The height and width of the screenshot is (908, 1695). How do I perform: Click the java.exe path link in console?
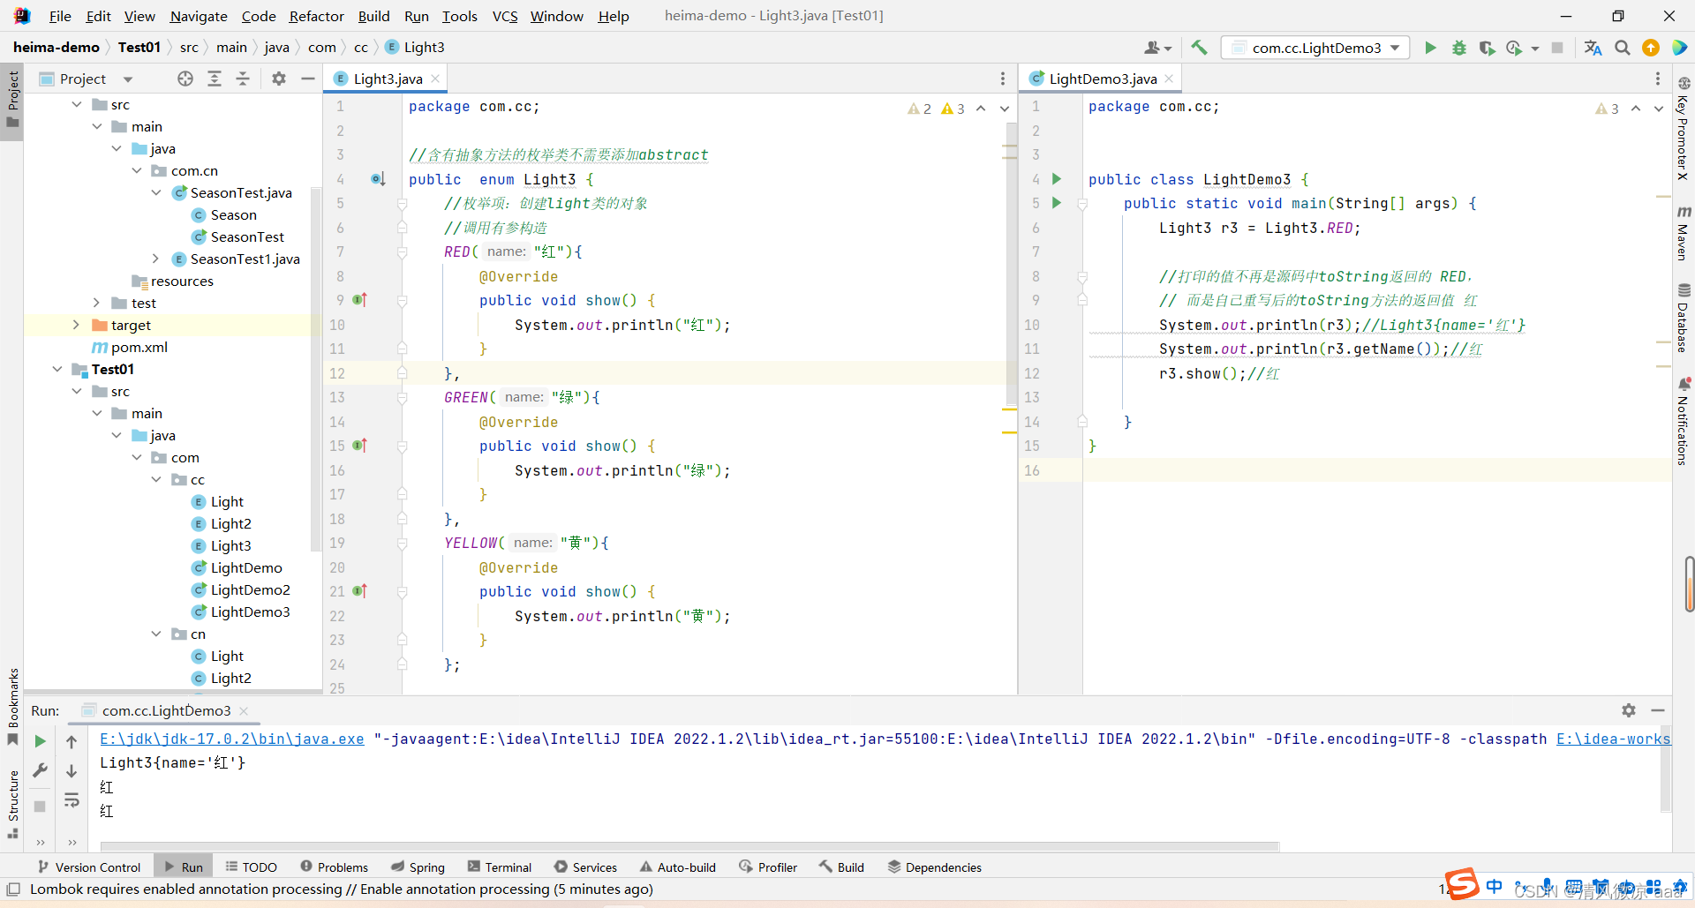[231, 739]
